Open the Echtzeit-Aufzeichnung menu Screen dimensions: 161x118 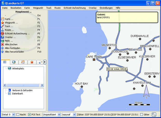coord(75,8)
